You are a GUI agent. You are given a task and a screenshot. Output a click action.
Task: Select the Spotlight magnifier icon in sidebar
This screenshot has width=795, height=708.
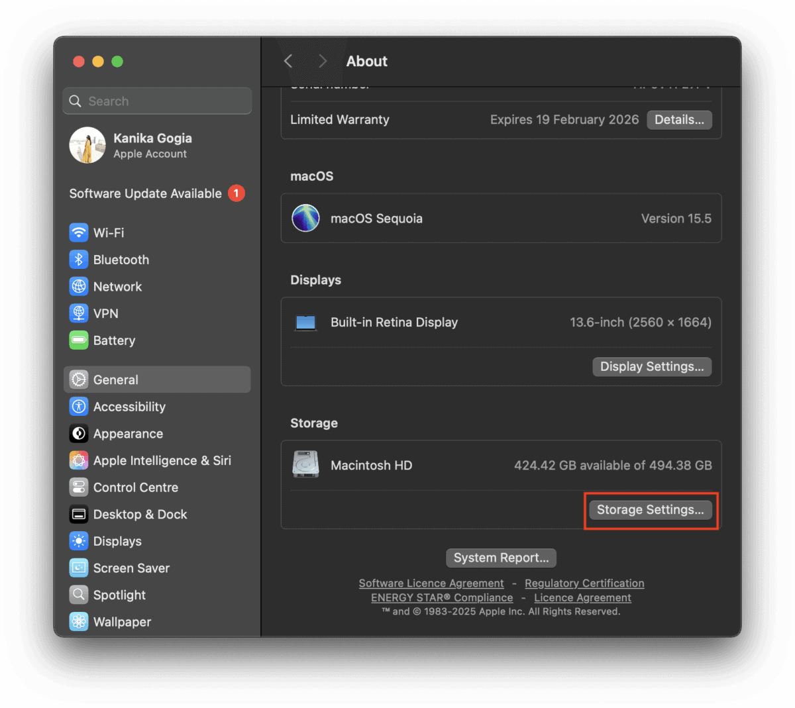(79, 595)
